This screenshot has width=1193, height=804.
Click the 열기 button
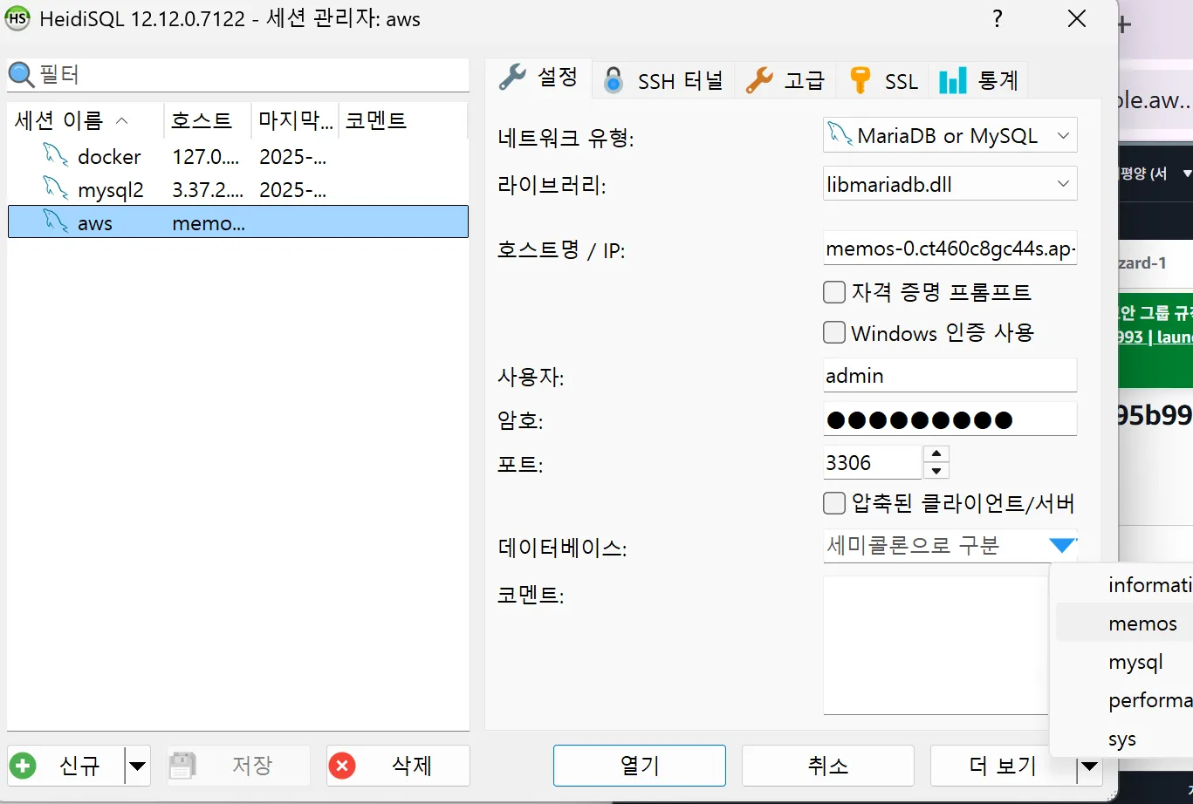tap(640, 766)
